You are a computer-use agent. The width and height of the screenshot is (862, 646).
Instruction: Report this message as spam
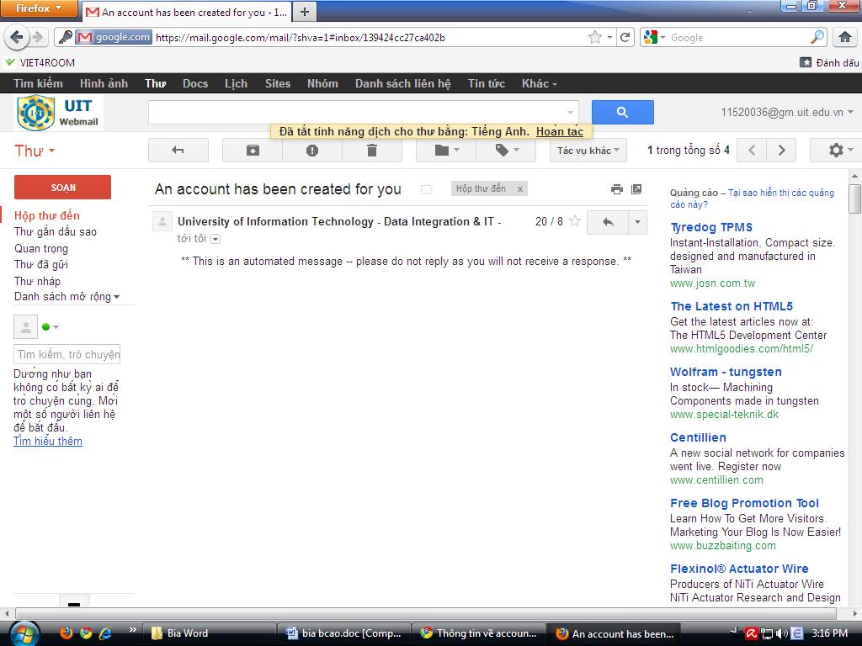312,151
